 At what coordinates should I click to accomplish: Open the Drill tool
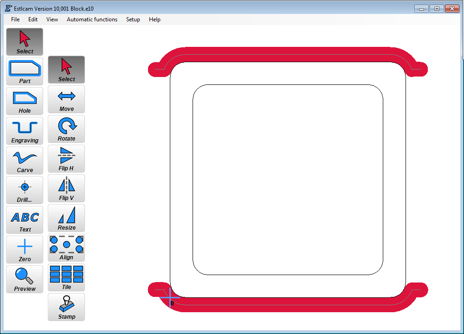25,190
